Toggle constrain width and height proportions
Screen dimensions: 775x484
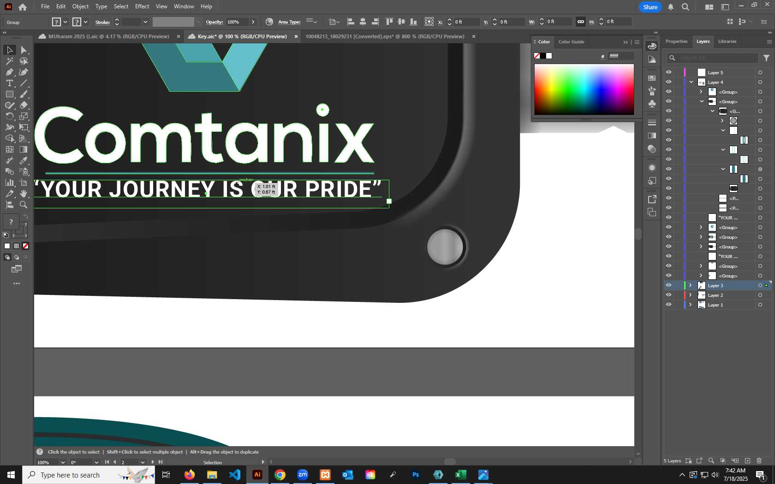tap(581, 22)
